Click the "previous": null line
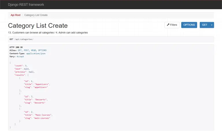This screenshot has width=222, height=131. click(x=25, y=72)
